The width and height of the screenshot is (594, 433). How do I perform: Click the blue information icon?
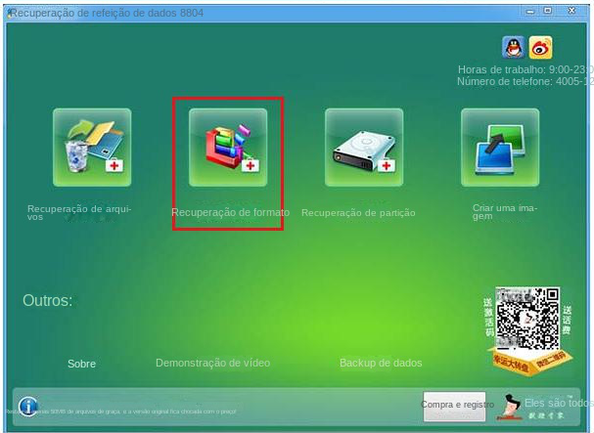(x=28, y=407)
